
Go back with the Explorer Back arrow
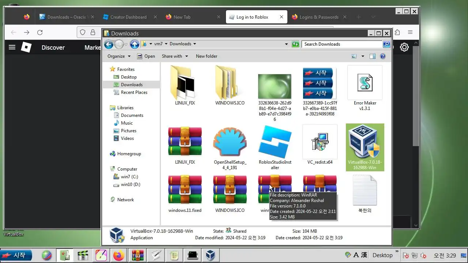(x=109, y=44)
